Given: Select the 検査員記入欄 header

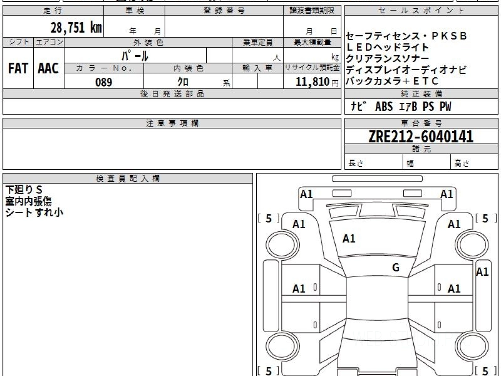Looking at the screenshot, I should tap(128, 178).
